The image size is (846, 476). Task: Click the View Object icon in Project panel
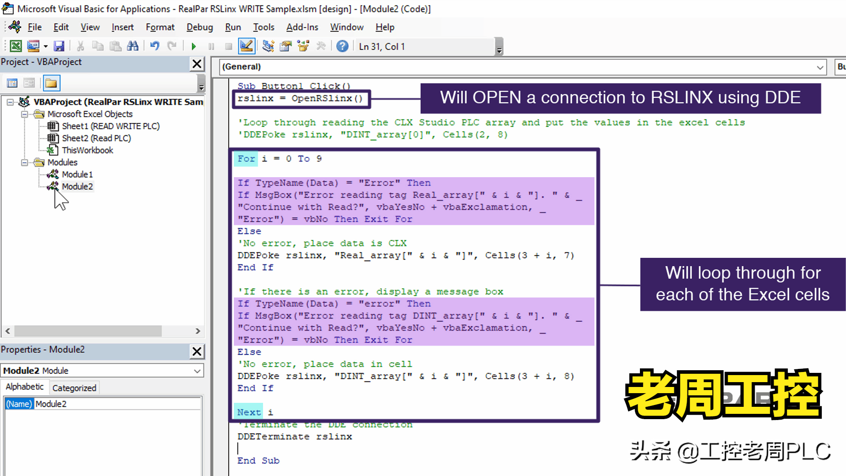(x=29, y=83)
